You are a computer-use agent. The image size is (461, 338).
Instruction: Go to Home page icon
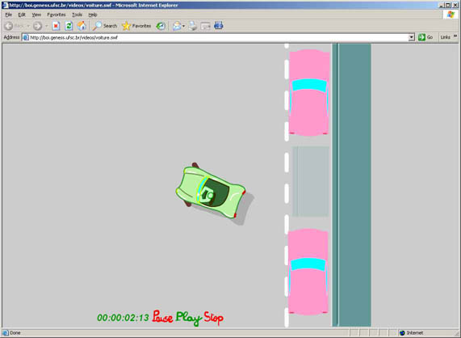82,26
